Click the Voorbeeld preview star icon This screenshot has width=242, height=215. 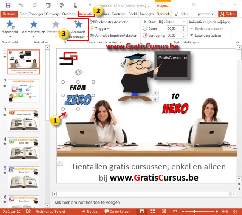pyautogui.click(x=10, y=24)
